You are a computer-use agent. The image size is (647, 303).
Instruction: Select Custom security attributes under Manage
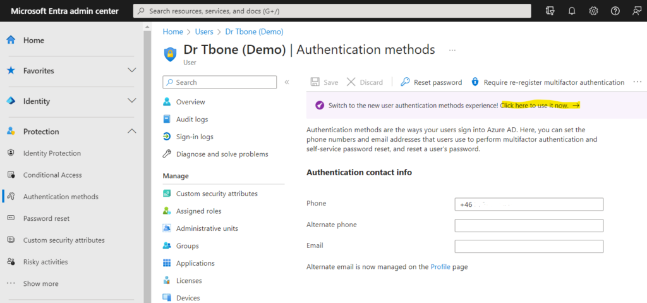pos(217,194)
